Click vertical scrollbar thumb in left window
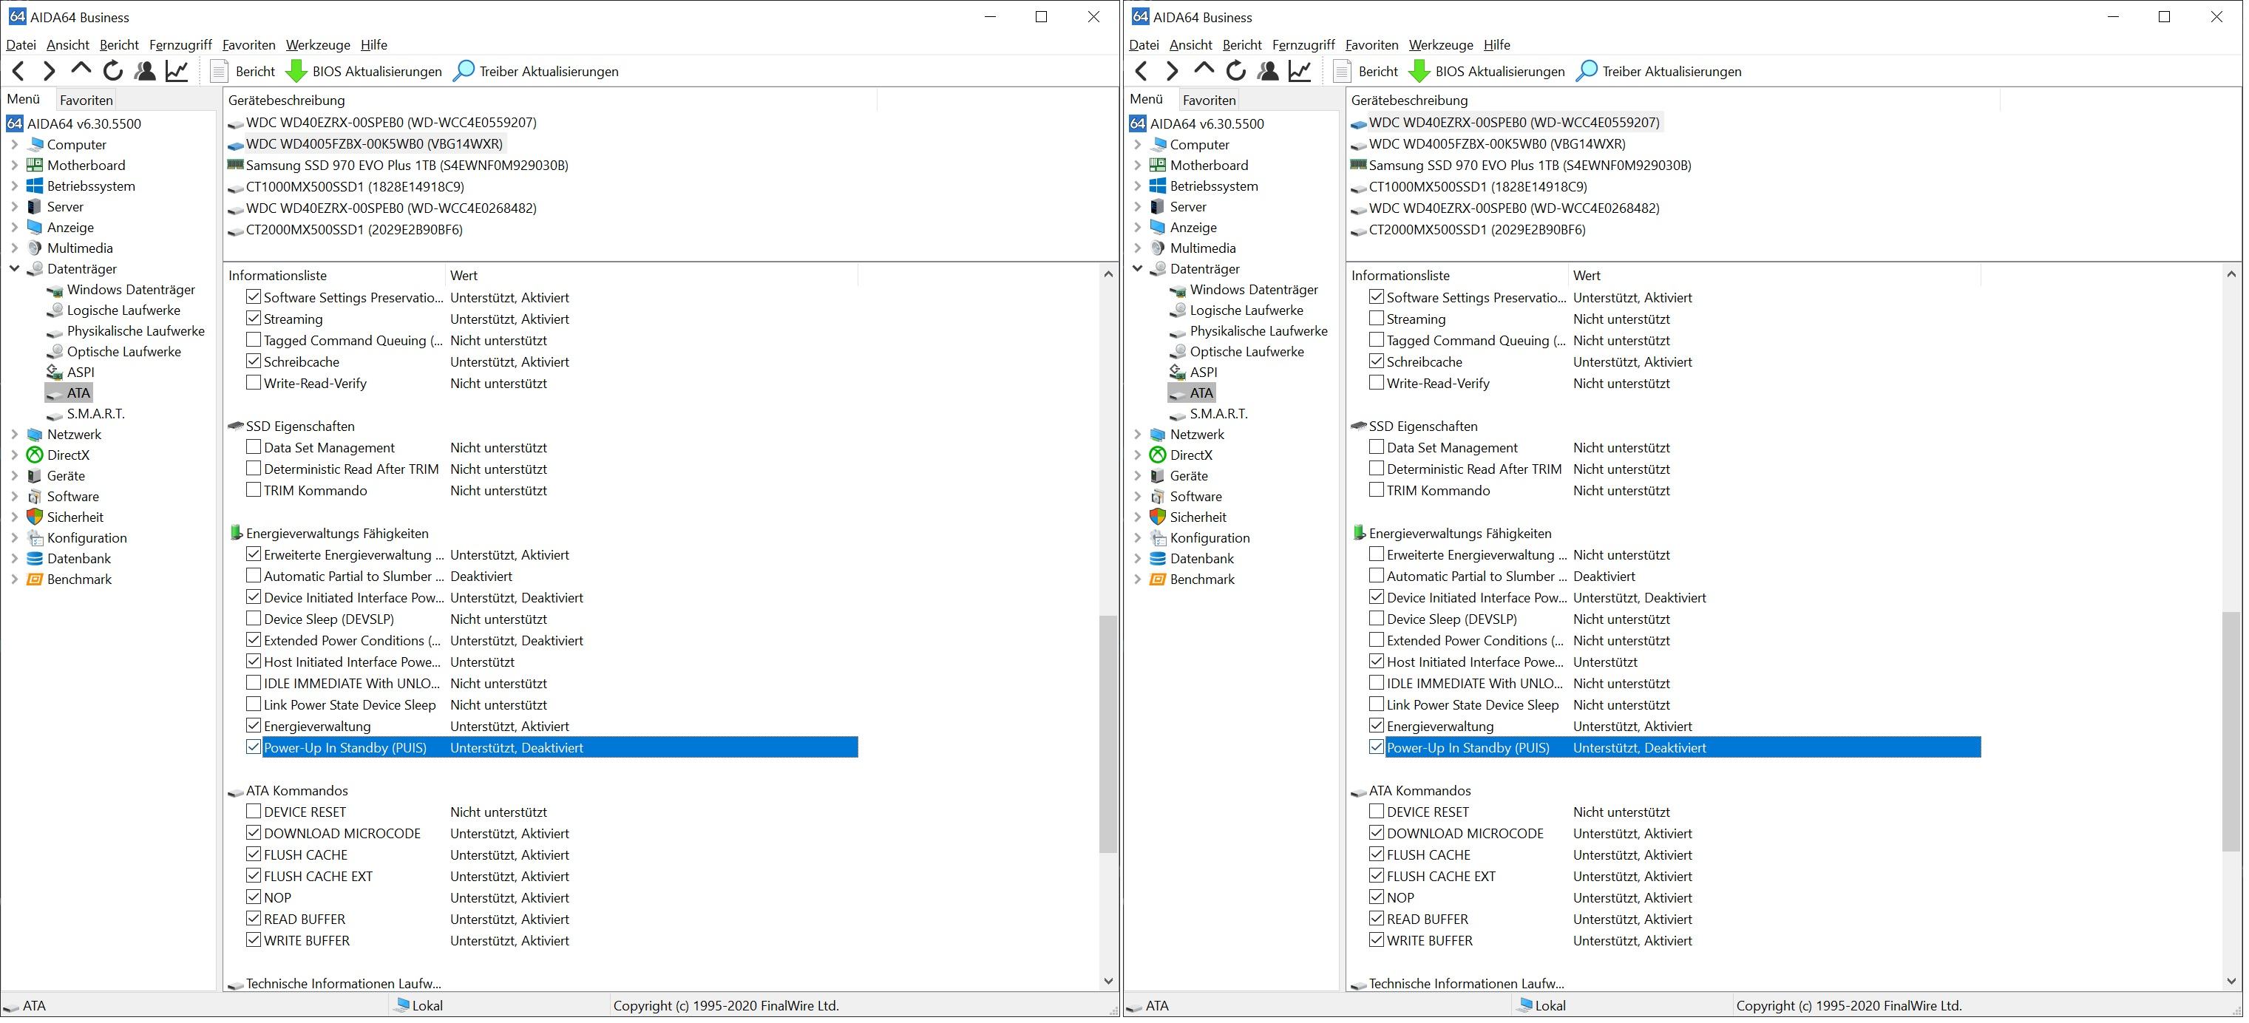This screenshot has width=2249, height=1023. [x=1108, y=735]
